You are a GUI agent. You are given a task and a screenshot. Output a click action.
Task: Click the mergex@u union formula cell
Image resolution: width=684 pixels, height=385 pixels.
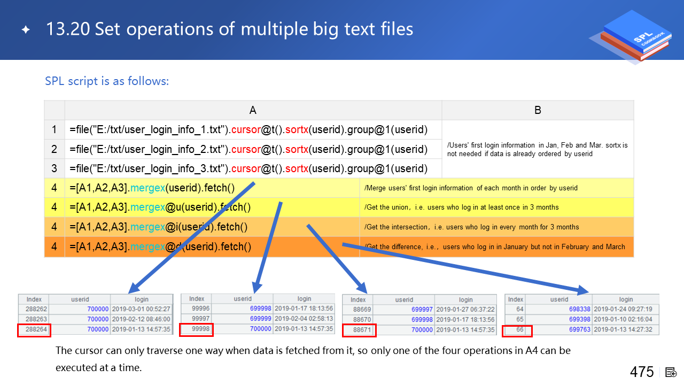[212, 207]
